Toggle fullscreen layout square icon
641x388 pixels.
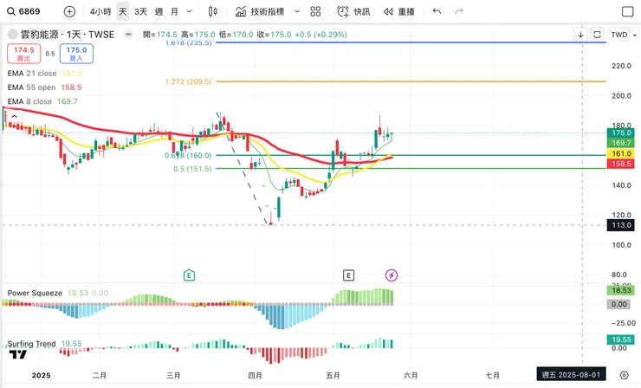(x=627, y=11)
